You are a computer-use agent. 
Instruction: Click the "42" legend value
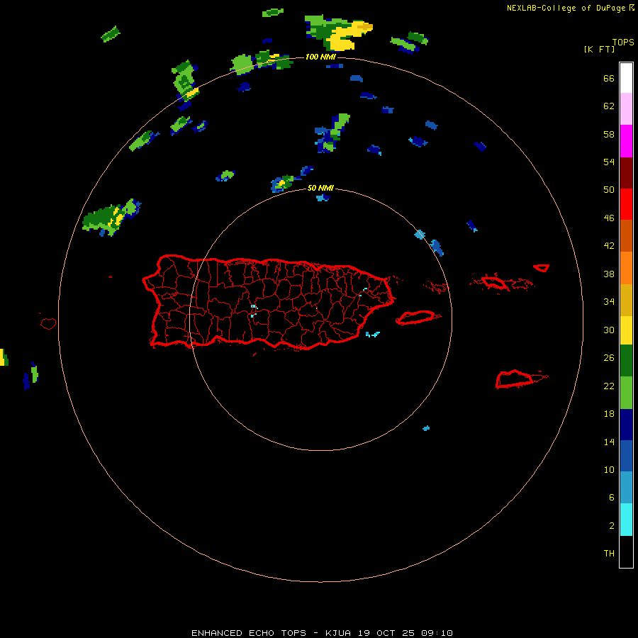(609, 246)
